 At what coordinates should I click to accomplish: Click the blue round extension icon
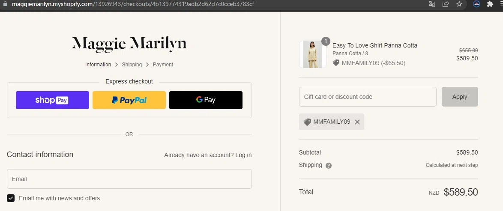click(x=476, y=4)
